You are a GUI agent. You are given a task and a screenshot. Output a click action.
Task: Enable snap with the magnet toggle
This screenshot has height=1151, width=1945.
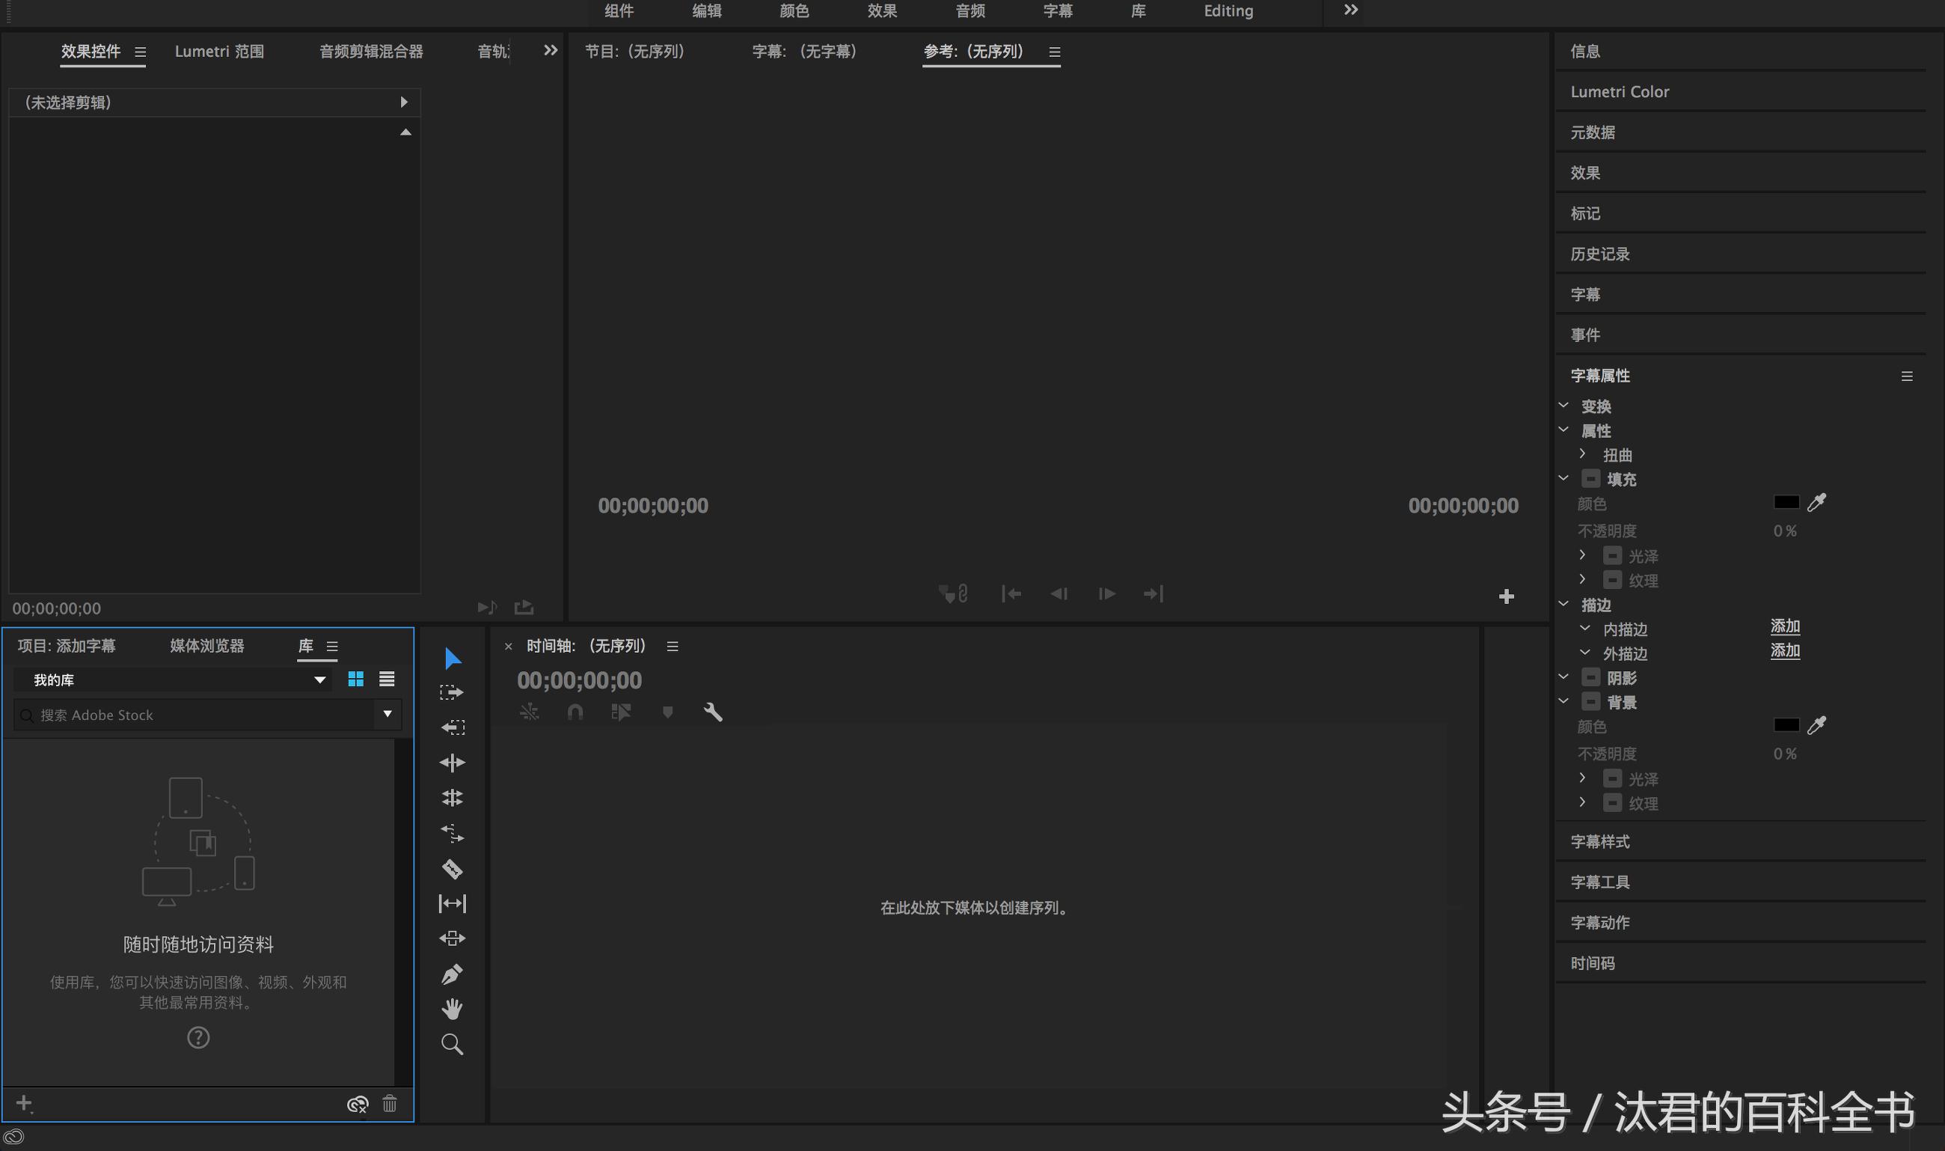coord(575,711)
